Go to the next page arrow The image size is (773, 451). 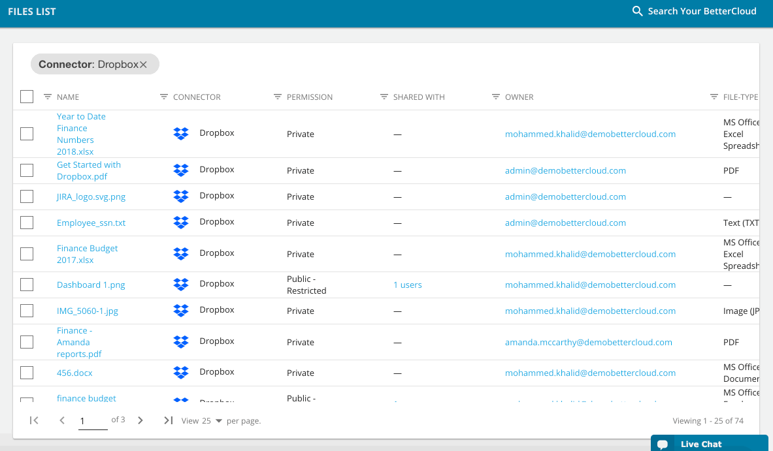(140, 420)
